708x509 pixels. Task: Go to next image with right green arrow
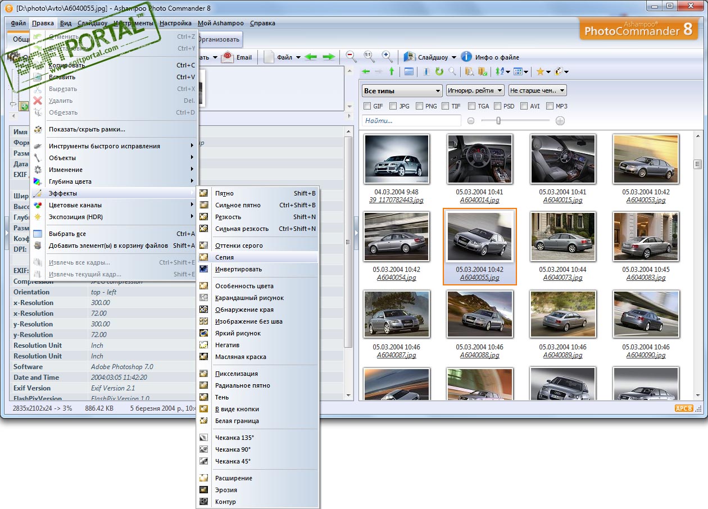tap(329, 57)
